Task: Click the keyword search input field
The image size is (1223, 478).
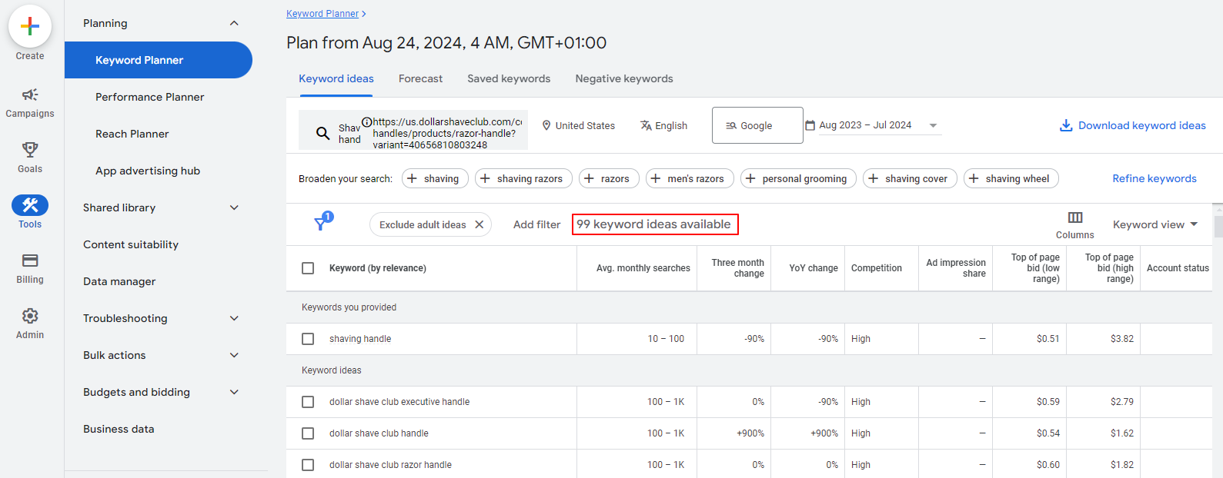Action: [x=413, y=130]
